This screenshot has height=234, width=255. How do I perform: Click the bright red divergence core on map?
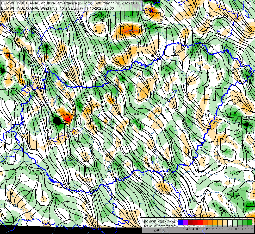67,119
